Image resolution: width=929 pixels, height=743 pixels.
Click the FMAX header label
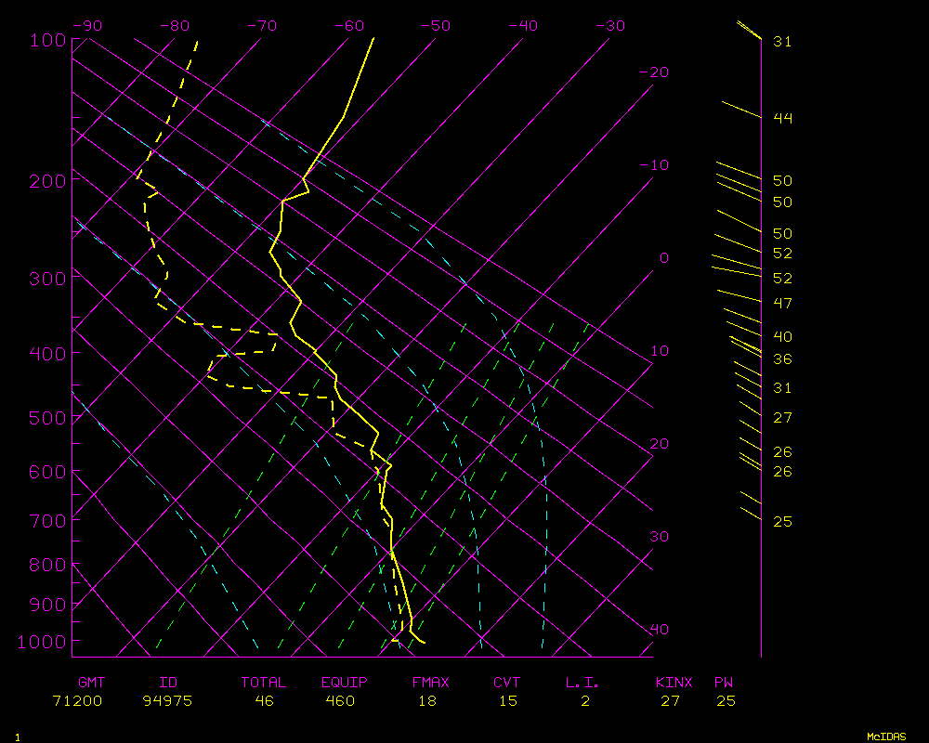(x=430, y=683)
